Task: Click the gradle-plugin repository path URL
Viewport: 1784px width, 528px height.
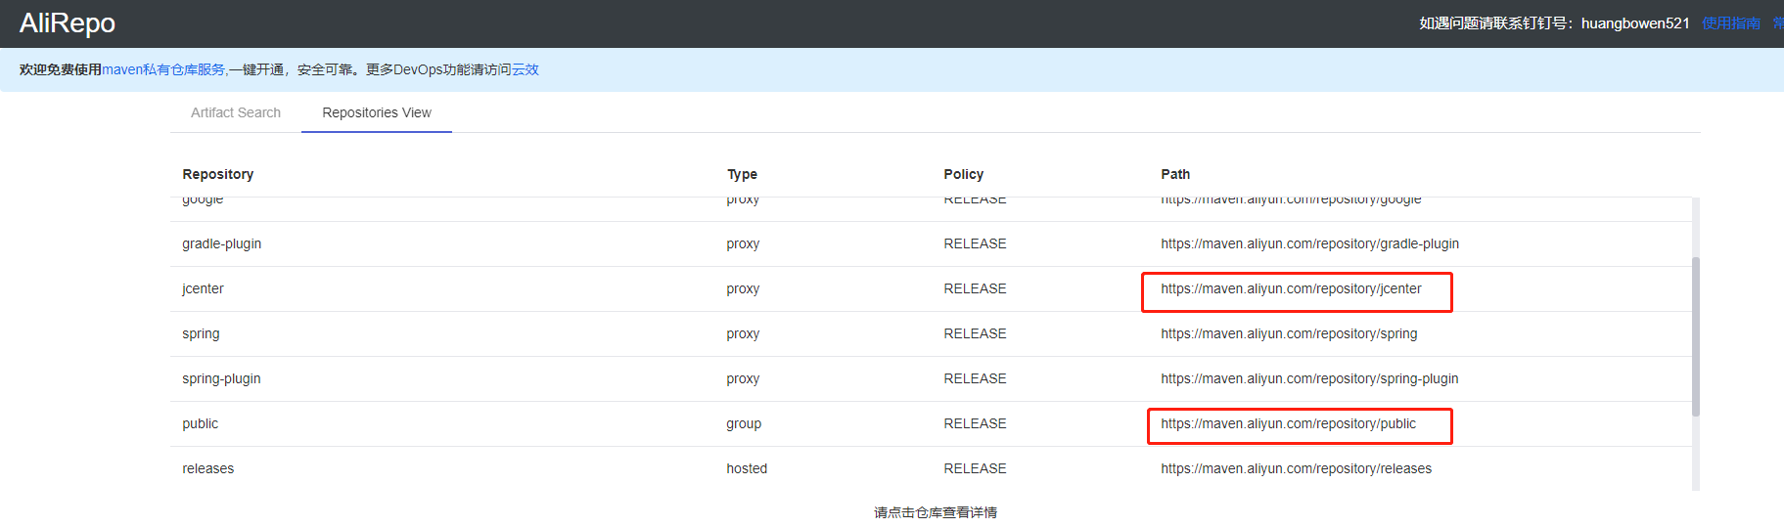Action: pos(1309,243)
